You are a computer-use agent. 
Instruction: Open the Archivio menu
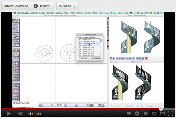[x=34, y=13]
